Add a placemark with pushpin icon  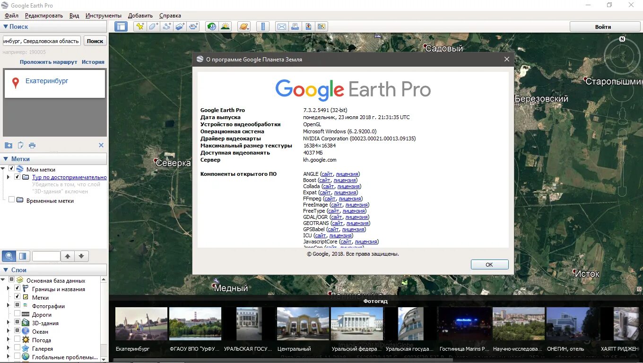140,26
